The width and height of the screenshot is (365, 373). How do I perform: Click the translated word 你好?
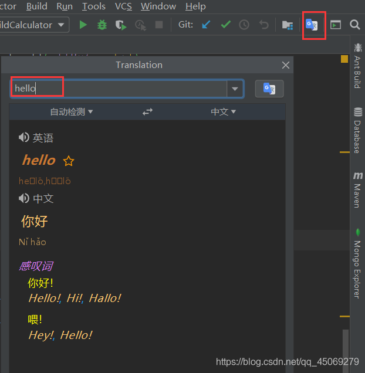click(x=35, y=221)
